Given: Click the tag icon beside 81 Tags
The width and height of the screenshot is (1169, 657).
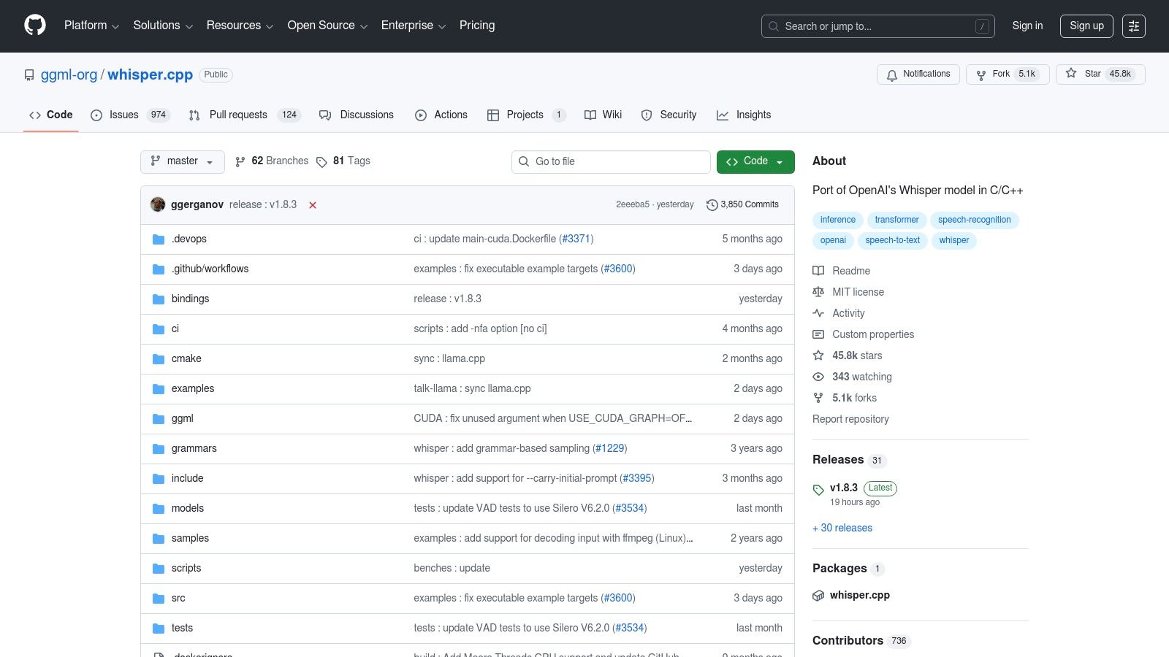Looking at the screenshot, I should click(x=322, y=161).
